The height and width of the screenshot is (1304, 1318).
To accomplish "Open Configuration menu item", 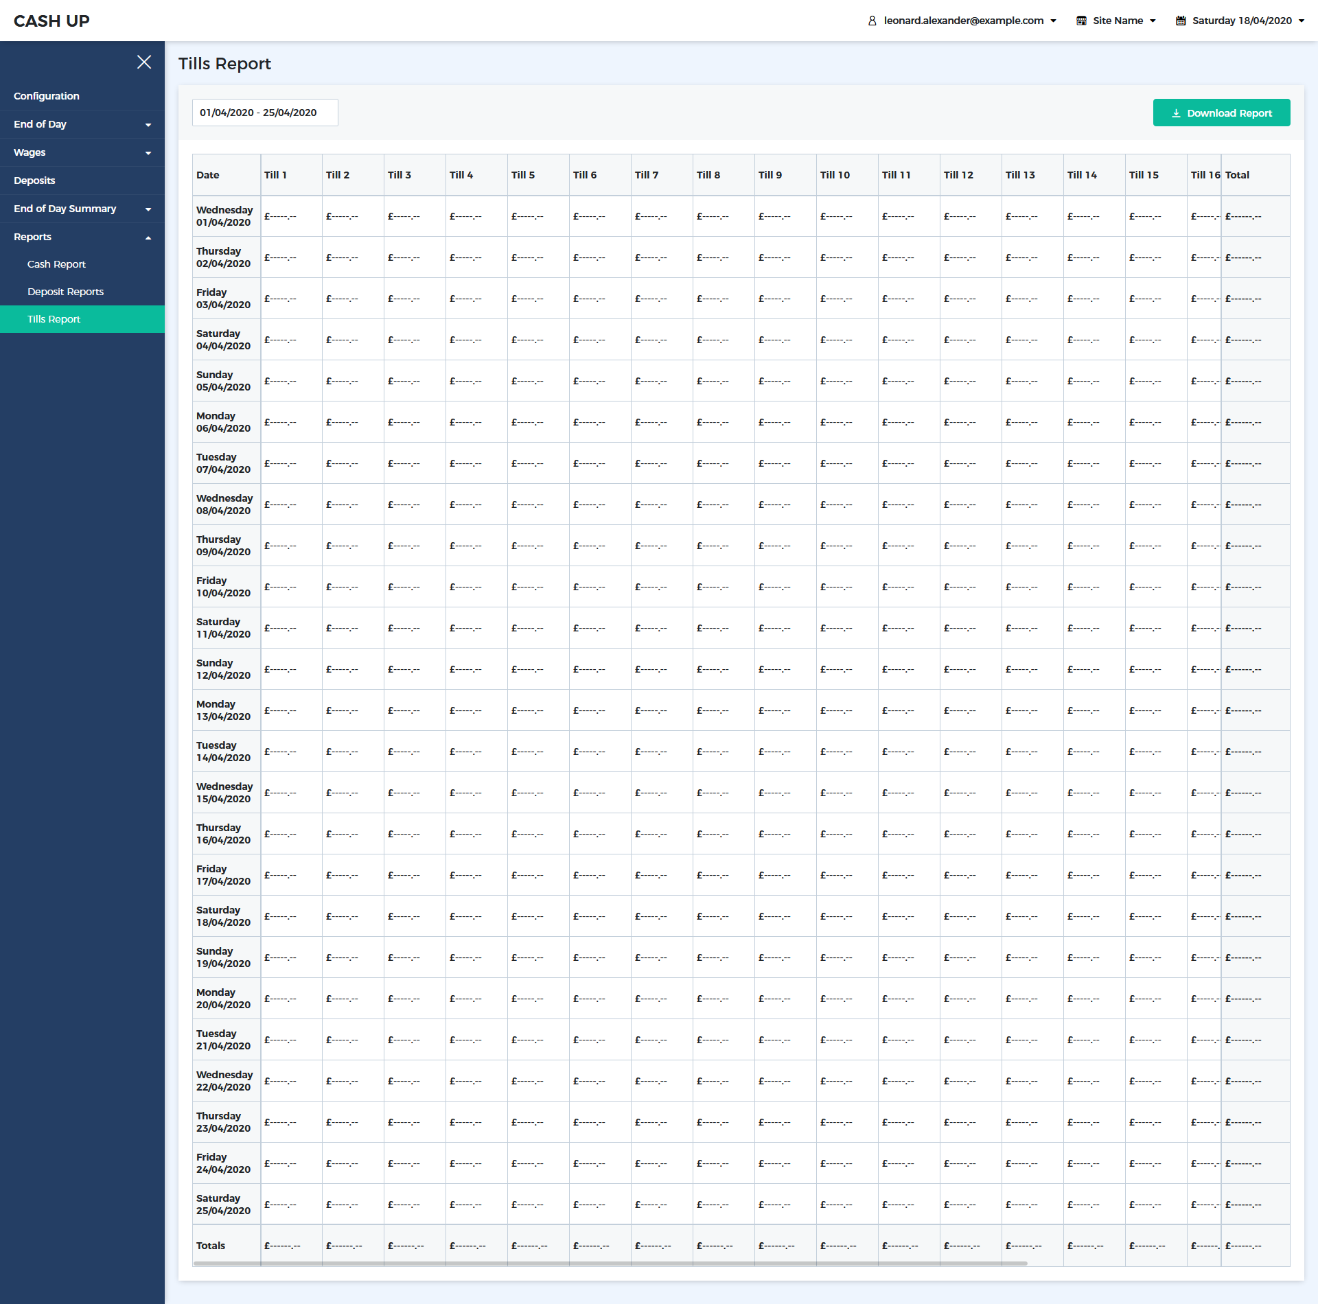I will [x=47, y=96].
